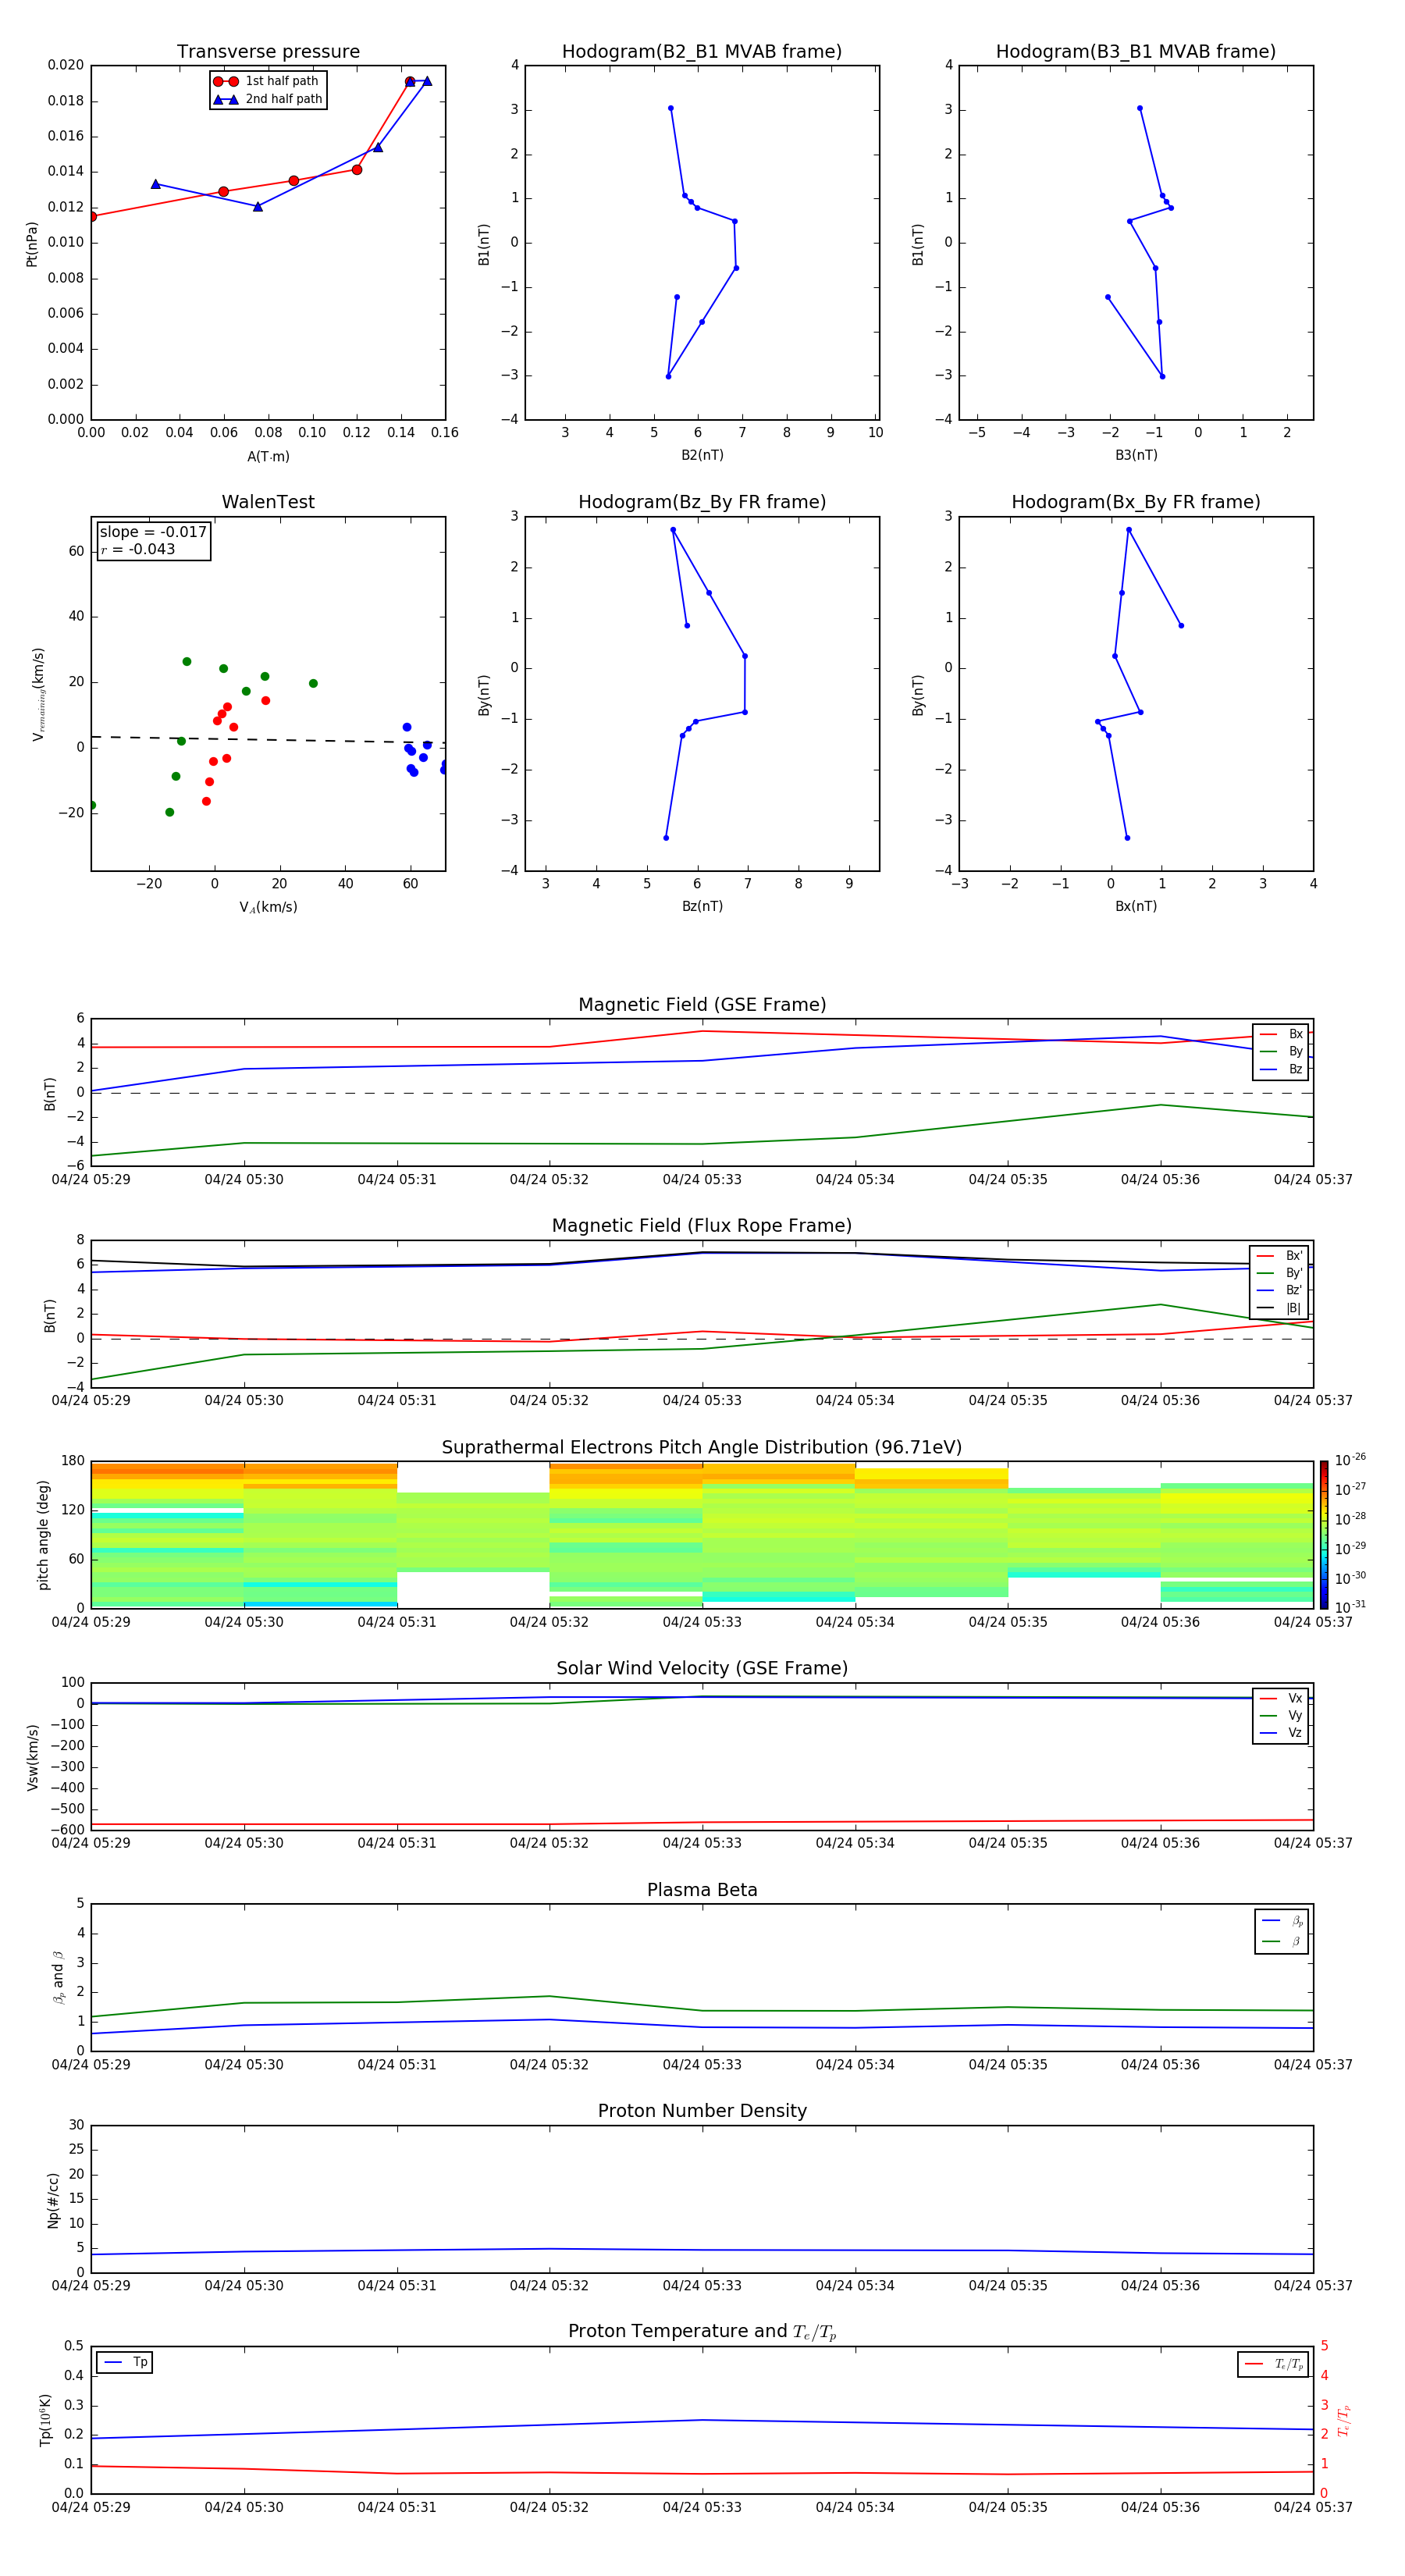The image size is (1405, 2576).
Task: Click the 'Vsw(km/s)' axis label
Action: [33, 1757]
